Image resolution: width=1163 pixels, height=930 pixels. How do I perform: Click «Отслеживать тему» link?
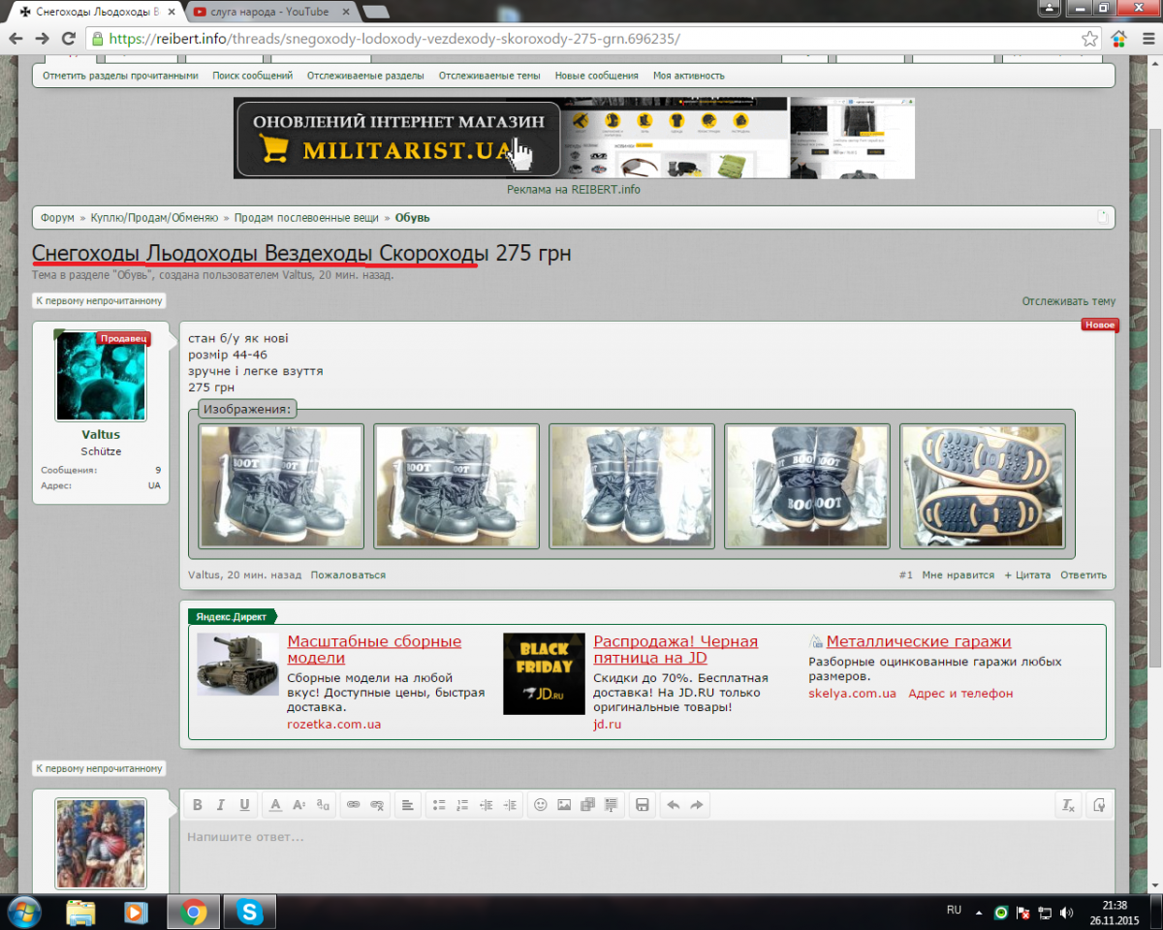(1068, 301)
